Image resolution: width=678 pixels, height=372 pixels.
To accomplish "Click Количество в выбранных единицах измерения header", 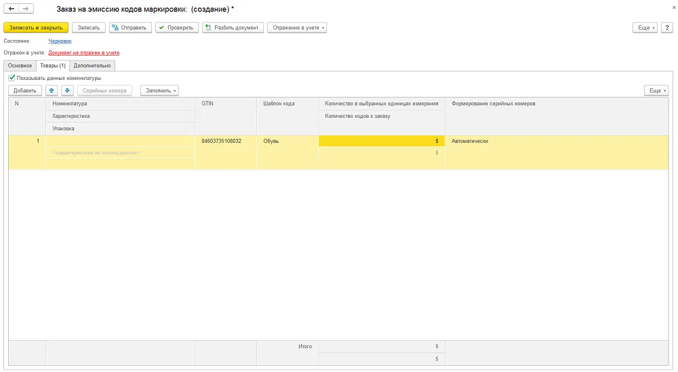I will (382, 104).
